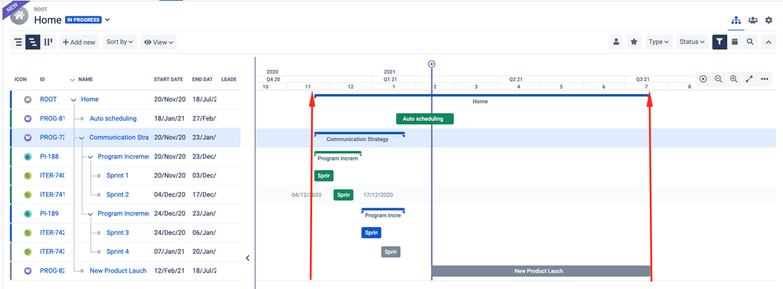This screenshot has width=783, height=289.
Task: Zoom out the Gantt timeline
Action: (718, 79)
